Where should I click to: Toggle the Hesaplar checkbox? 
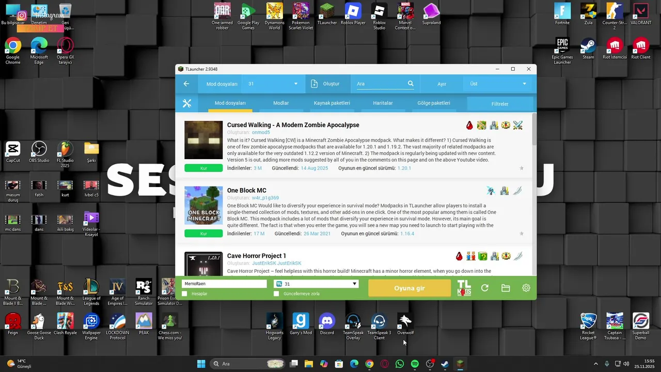pyautogui.click(x=184, y=293)
